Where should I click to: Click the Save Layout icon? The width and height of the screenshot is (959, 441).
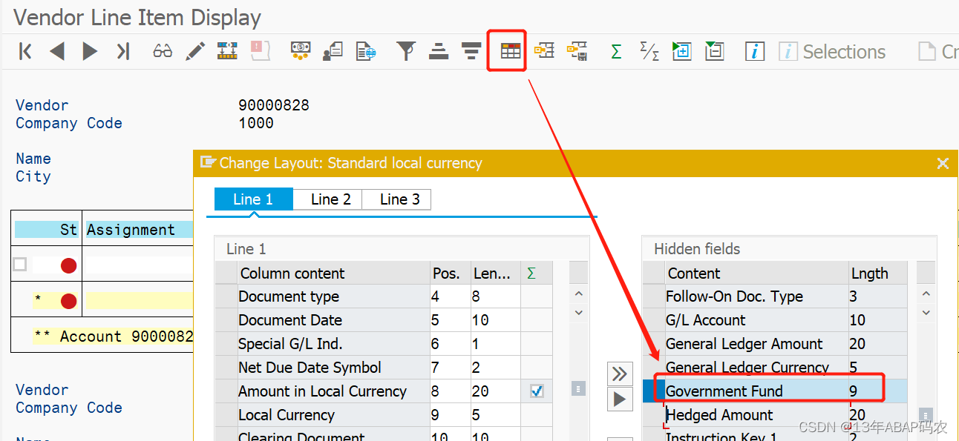pos(577,50)
